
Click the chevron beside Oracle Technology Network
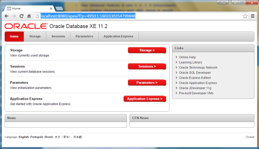point(176,67)
